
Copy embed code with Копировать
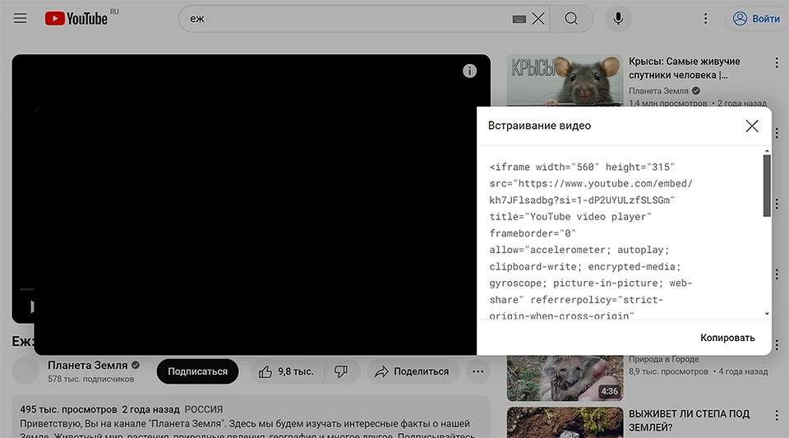click(x=727, y=338)
